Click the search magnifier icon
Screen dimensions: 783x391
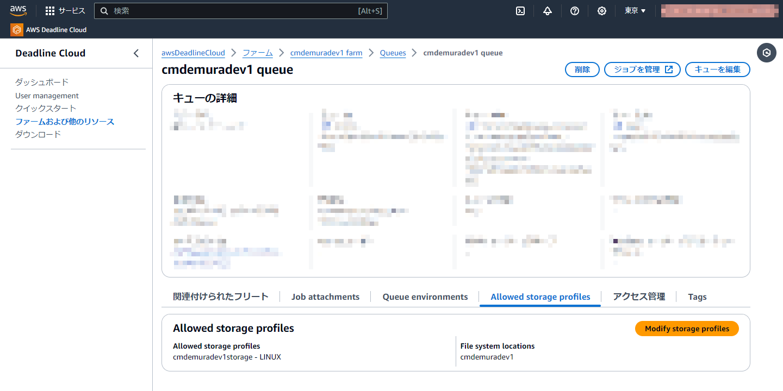[x=104, y=11]
